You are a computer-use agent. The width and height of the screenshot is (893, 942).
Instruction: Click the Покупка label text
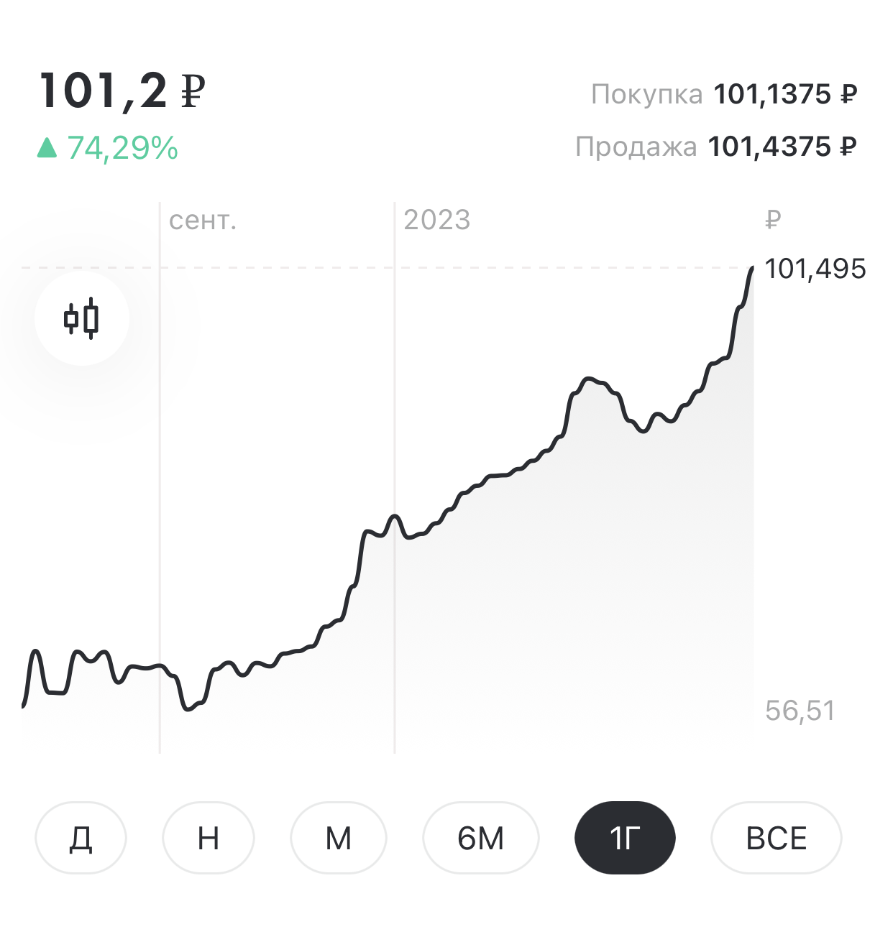pos(646,94)
